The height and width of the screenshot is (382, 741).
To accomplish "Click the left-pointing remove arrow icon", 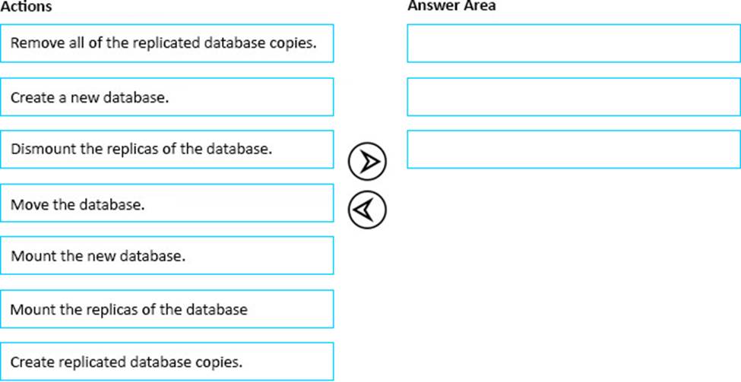I will pos(367,209).
